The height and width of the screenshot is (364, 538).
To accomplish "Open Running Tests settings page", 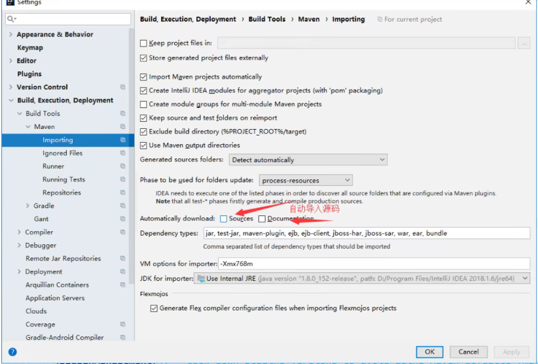I will pyautogui.click(x=64, y=179).
